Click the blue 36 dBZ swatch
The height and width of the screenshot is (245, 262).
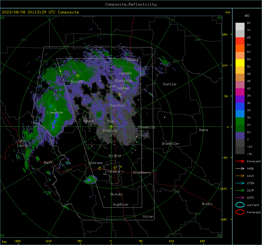coord(240,106)
